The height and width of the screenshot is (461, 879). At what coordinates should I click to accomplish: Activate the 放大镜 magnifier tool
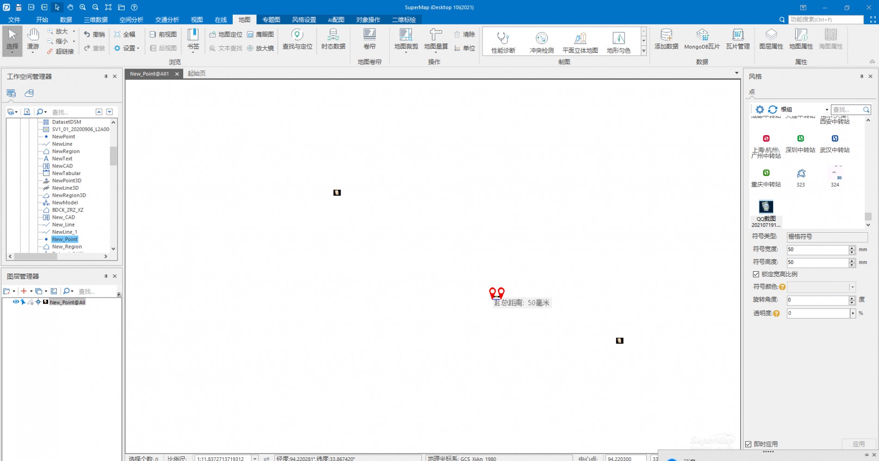click(x=260, y=48)
